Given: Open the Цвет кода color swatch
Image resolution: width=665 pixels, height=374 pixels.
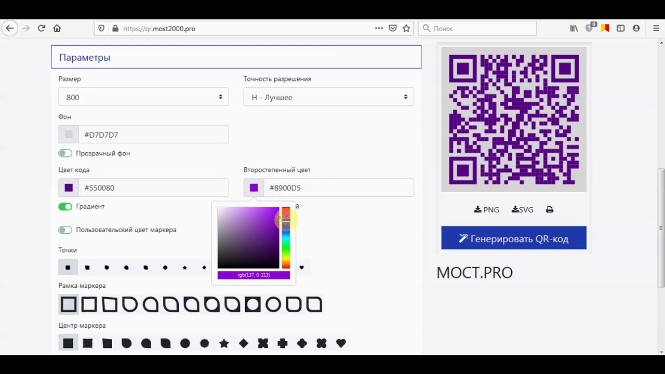Looking at the screenshot, I should pos(69,188).
